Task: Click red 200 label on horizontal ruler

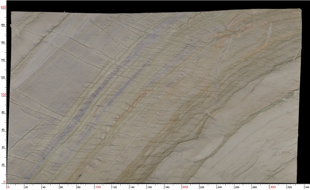Action: (185, 187)
